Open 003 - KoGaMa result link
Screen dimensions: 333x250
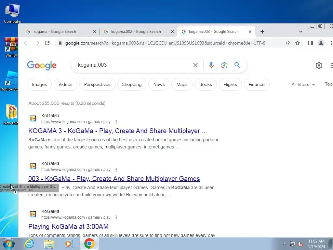114,179
